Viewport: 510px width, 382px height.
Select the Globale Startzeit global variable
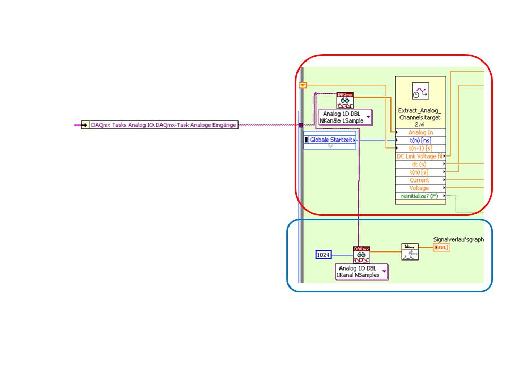(330, 140)
